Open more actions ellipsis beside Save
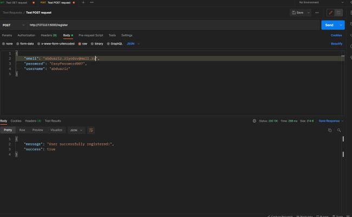 tap(317, 12)
